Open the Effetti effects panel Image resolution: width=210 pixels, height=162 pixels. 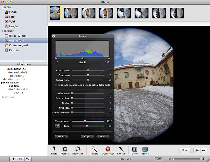point(135,150)
